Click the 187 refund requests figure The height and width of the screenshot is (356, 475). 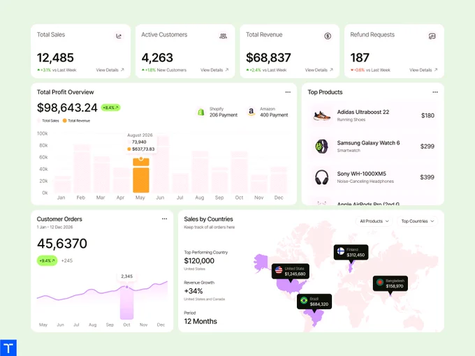click(x=360, y=58)
